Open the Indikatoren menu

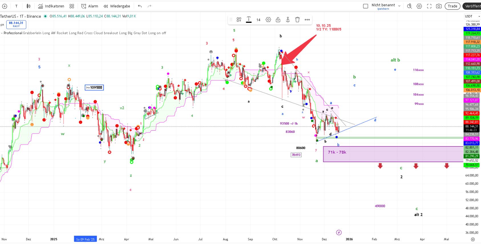(x=51, y=6)
